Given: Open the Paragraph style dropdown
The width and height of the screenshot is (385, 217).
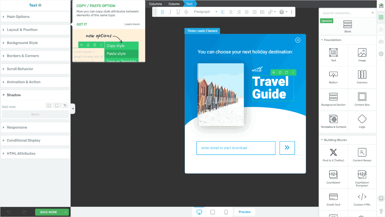Looking at the screenshot, I should [205, 12].
